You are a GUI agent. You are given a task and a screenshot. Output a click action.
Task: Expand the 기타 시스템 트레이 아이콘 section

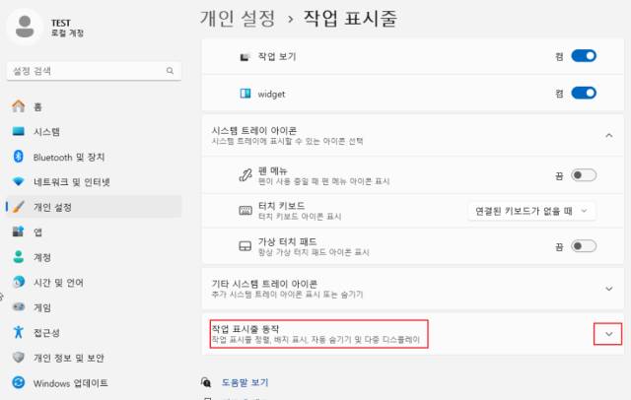point(608,288)
